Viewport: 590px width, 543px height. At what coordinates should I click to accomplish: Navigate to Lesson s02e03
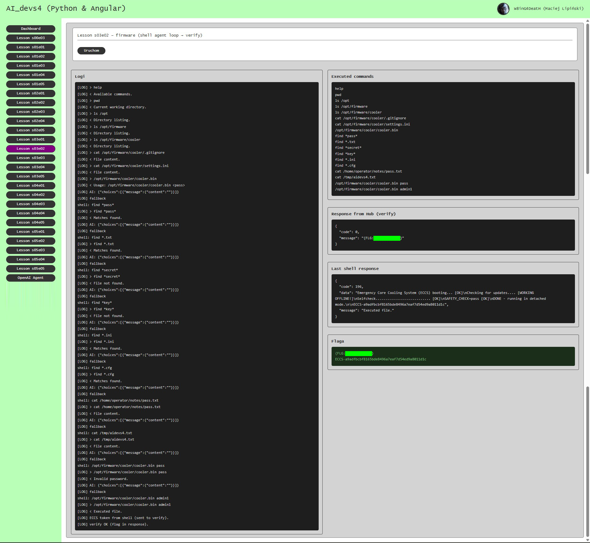click(x=31, y=112)
